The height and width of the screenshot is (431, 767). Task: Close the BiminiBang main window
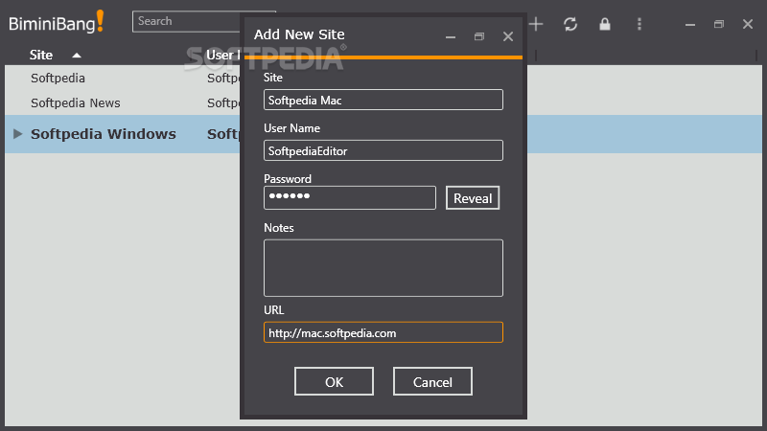(748, 24)
